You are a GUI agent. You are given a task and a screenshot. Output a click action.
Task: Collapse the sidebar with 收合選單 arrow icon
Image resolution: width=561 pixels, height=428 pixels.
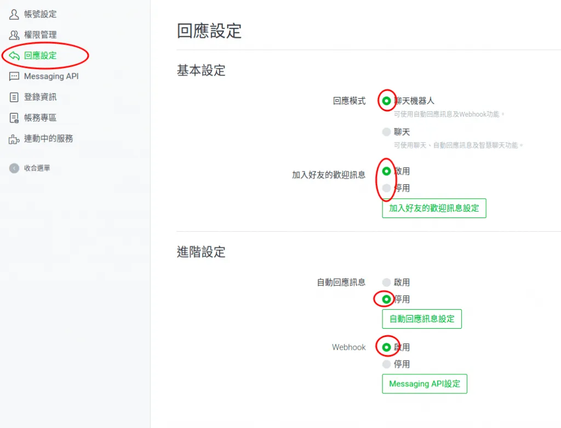click(14, 168)
